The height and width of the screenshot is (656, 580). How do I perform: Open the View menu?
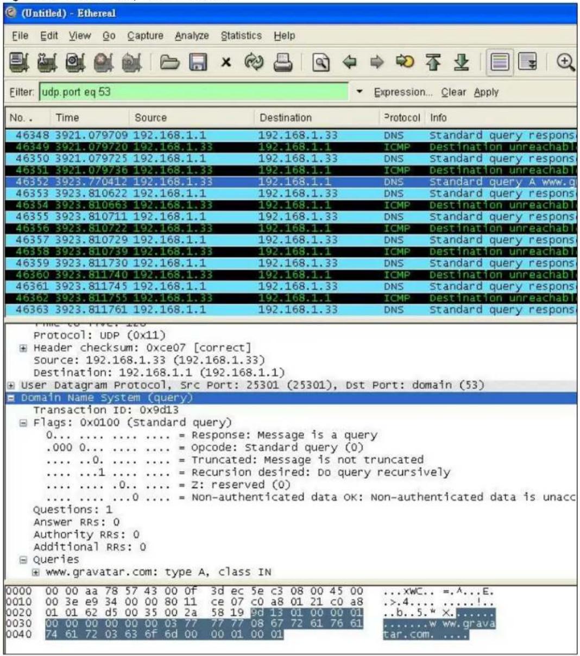click(80, 35)
